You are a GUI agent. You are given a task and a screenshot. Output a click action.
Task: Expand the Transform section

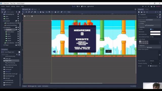pyautogui.click(x=143, y=22)
